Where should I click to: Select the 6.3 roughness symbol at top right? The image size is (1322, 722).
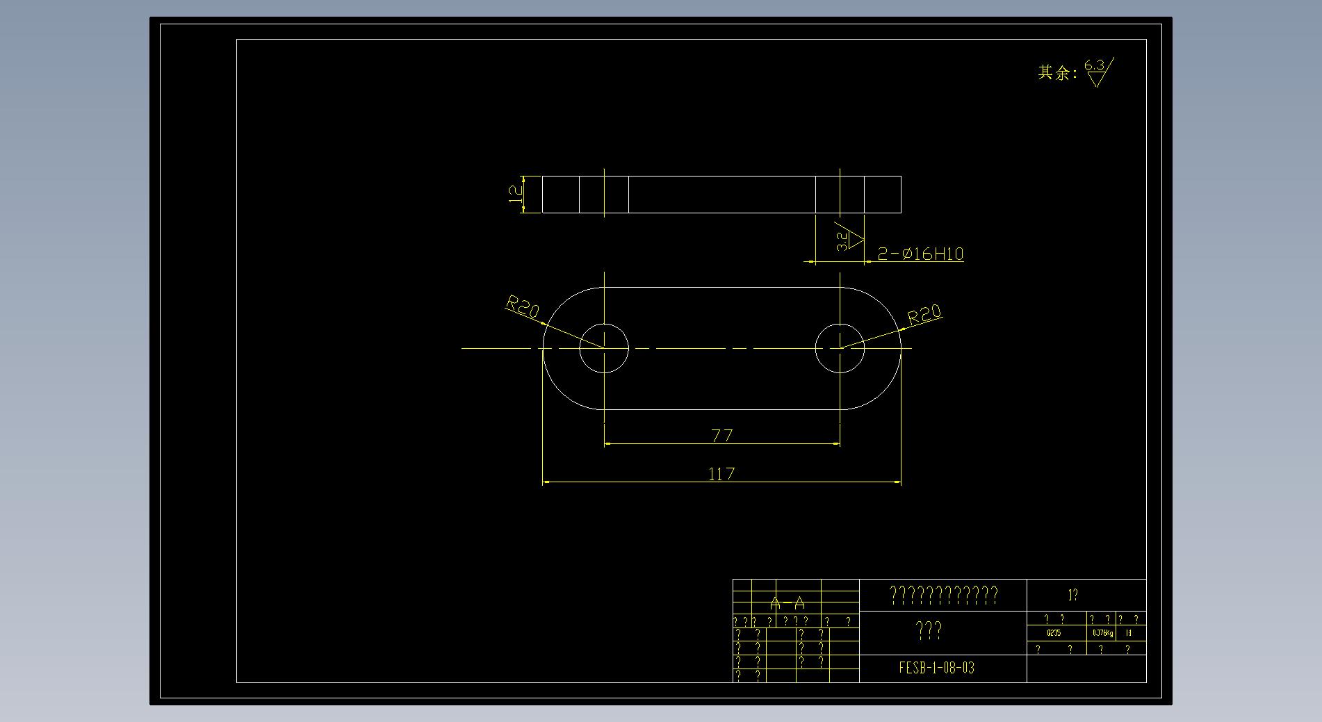point(1098,72)
